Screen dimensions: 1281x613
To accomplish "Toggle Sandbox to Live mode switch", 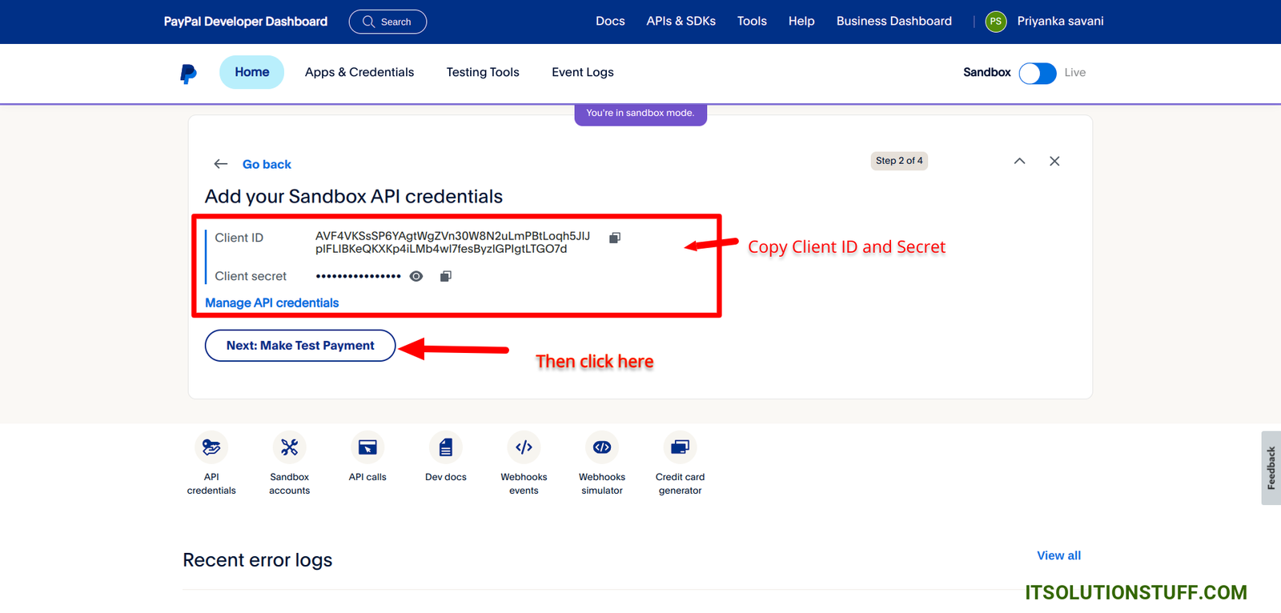I will pos(1038,73).
